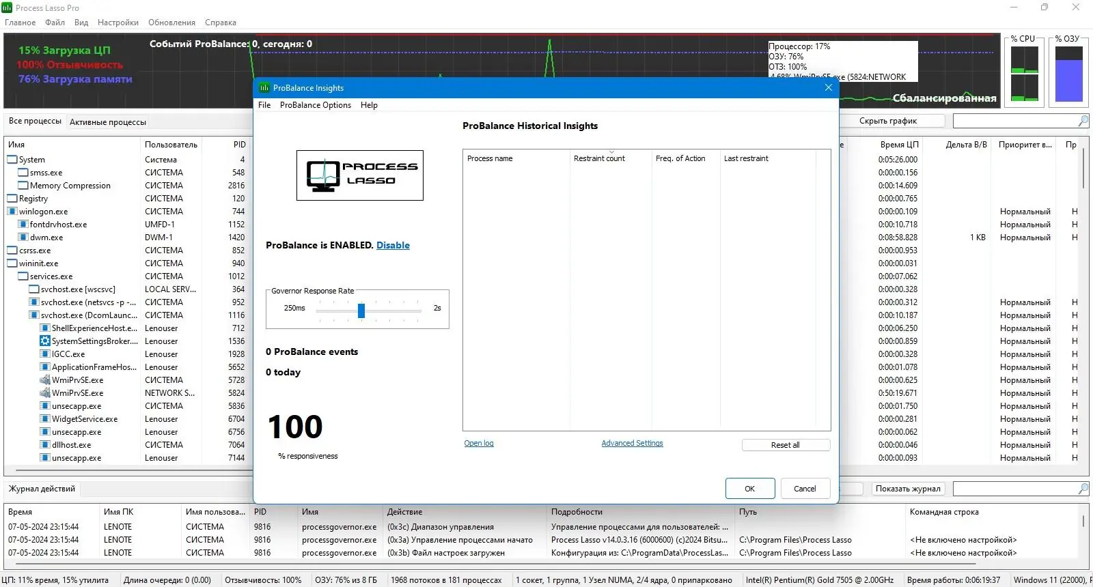Open the ProBalance log link
Viewport: 1093px width, 587px height.
(479, 444)
